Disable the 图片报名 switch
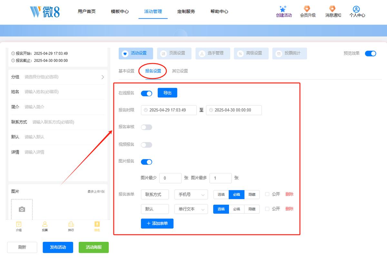Viewport: 387px width, 265px height. (146, 162)
